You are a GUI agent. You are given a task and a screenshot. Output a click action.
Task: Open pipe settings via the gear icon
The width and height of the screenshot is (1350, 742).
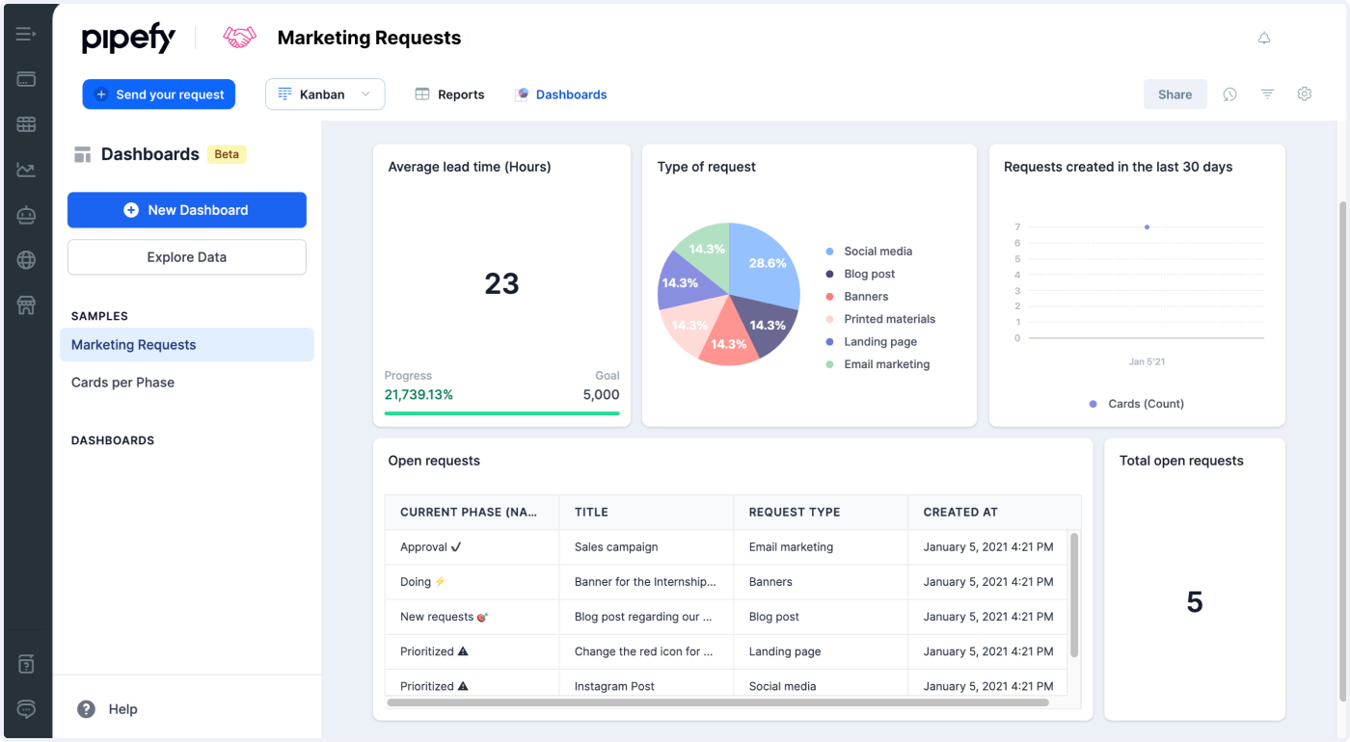pos(1304,93)
